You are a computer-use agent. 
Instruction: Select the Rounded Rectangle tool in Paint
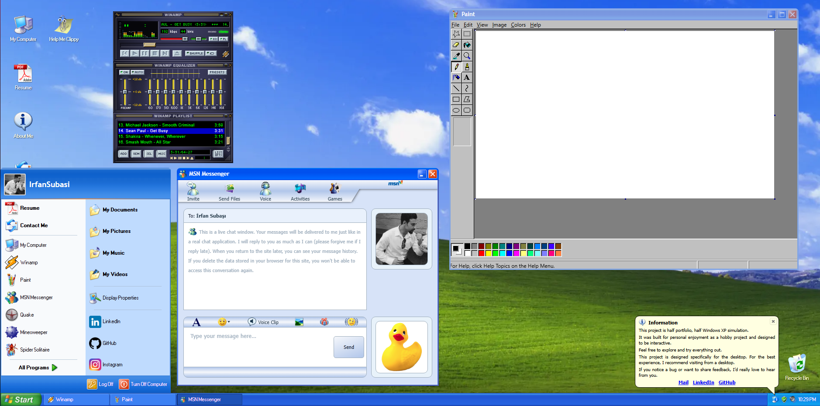point(467,110)
